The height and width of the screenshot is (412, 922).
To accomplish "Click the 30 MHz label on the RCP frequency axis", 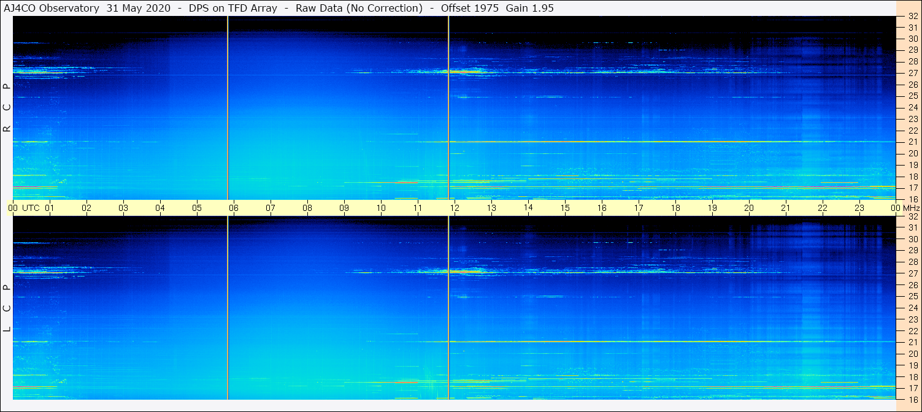I will pos(913,39).
